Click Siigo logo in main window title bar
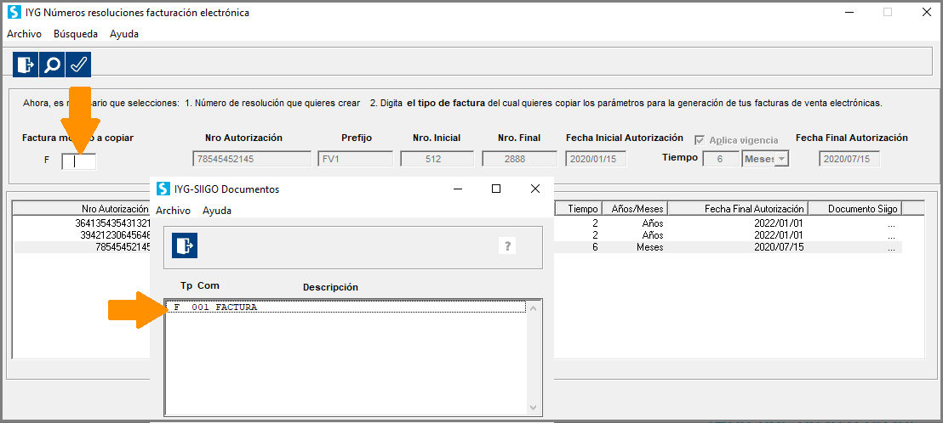Image resolution: width=943 pixels, height=423 pixels. (14, 12)
